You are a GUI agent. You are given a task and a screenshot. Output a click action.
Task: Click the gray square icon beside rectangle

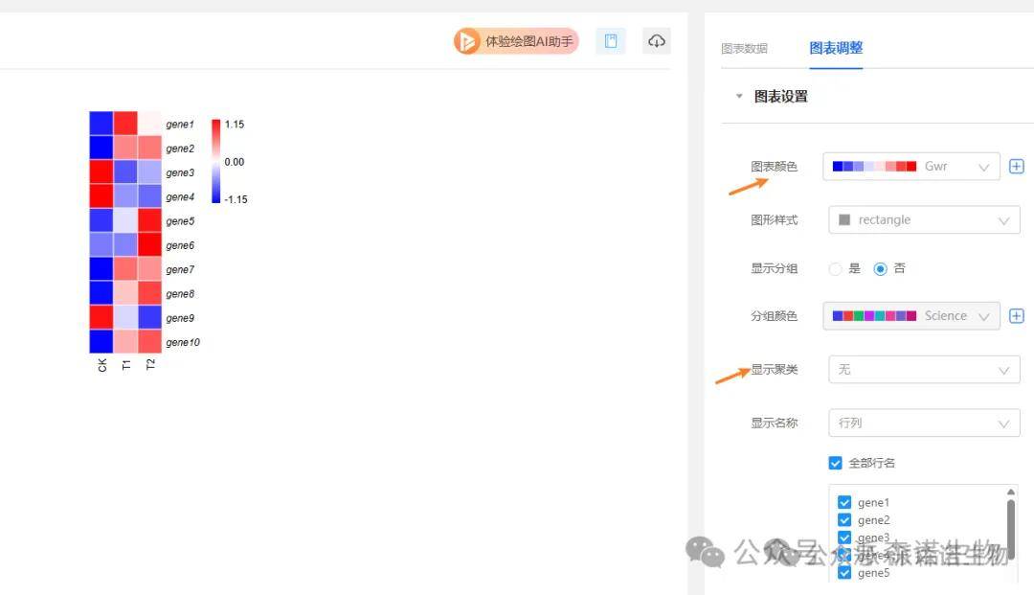coord(843,219)
